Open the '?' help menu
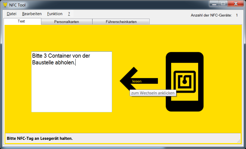246x149 pixels. point(69,14)
